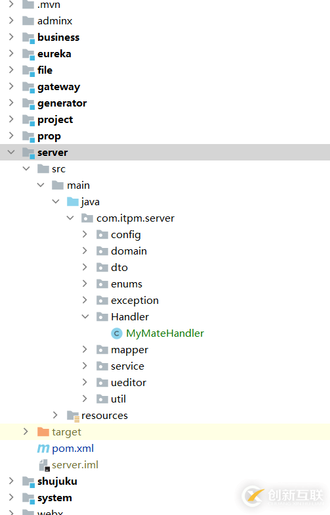Expand the util package arrow
The image size is (330, 515).
tap(85, 399)
